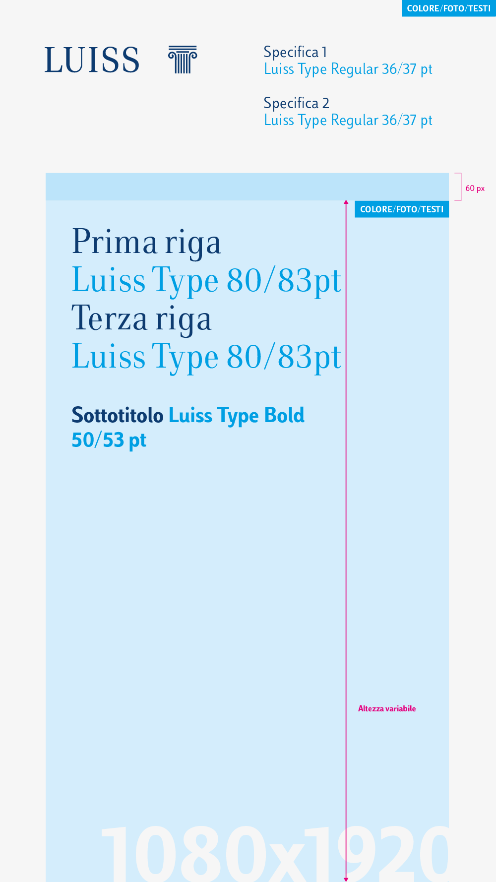Click the Altezza variabile annotation

coord(387,709)
